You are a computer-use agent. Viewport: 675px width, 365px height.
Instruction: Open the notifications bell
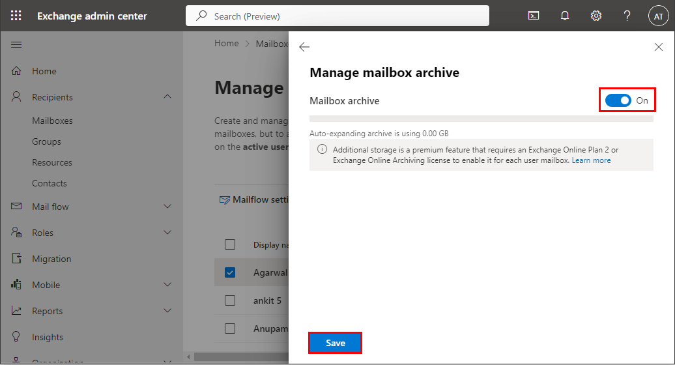click(x=565, y=16)
